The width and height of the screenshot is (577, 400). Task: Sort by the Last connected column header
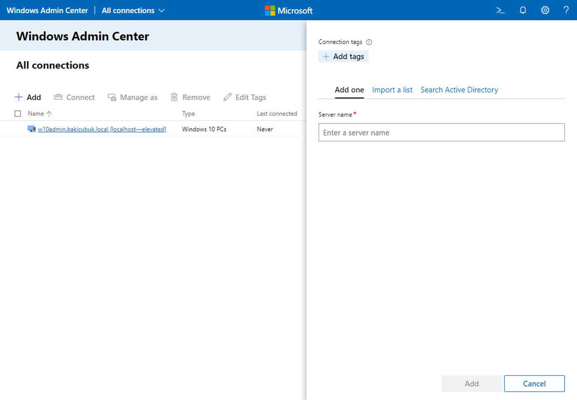coord(277,114)
